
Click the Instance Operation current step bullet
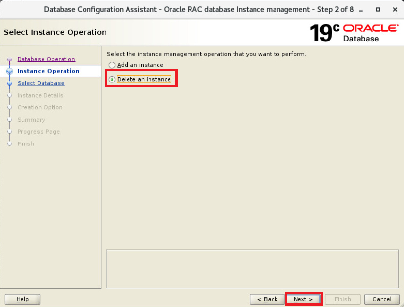[10, 71]
